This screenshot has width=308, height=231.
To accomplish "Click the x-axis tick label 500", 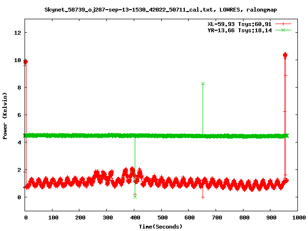I will coord(162,218).
